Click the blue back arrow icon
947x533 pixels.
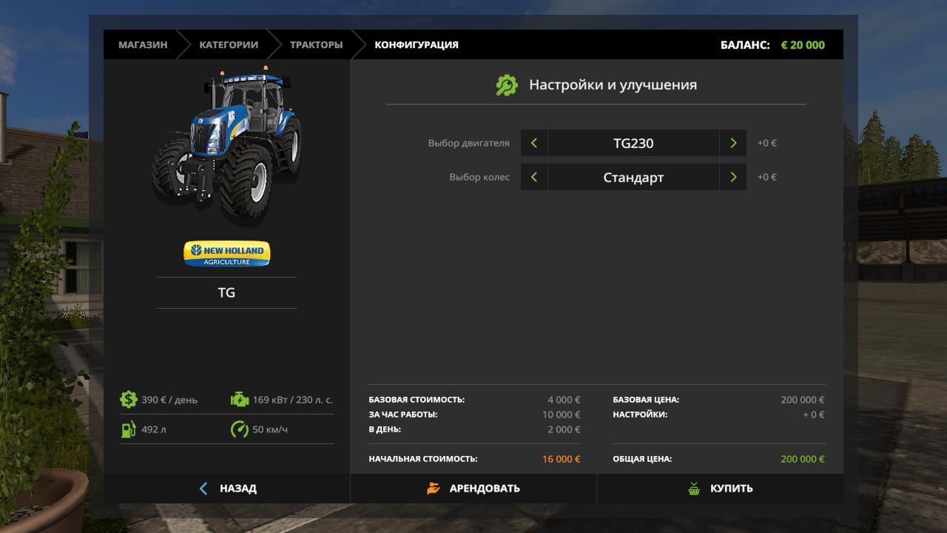click(x=203, y=489)
